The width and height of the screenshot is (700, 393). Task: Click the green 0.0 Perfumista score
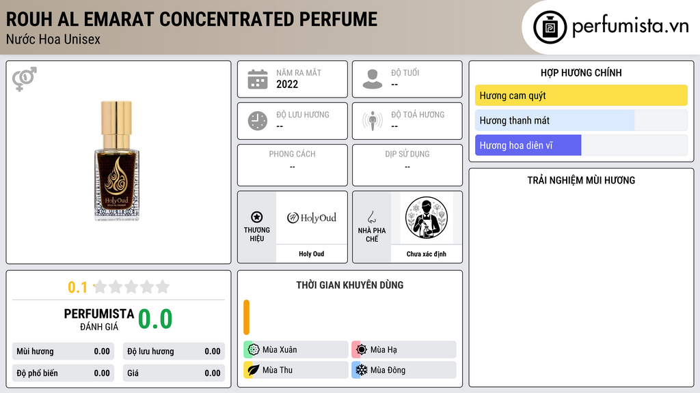click(155, 319)
